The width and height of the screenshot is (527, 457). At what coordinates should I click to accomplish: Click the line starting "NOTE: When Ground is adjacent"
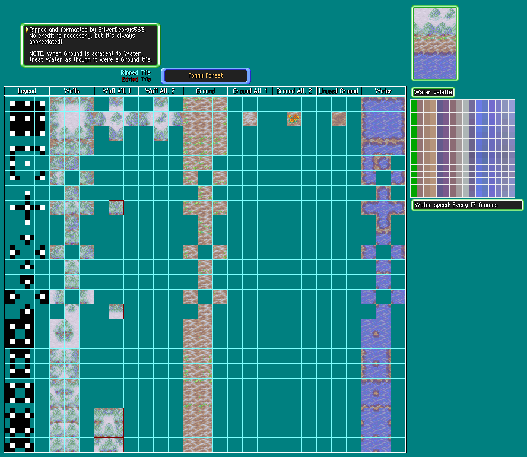click(86, 53)
